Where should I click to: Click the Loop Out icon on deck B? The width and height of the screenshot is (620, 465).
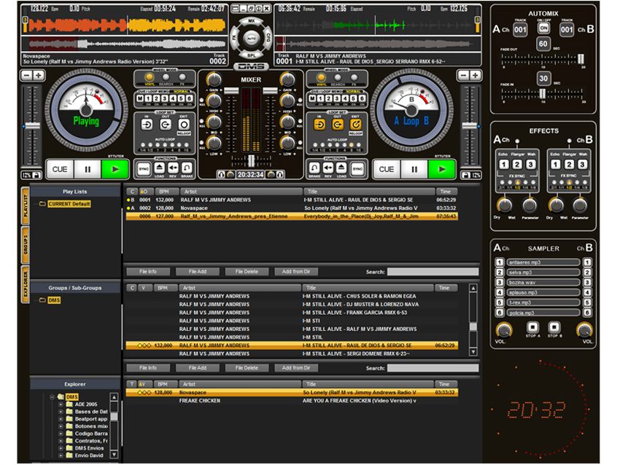tap(337, 125)
